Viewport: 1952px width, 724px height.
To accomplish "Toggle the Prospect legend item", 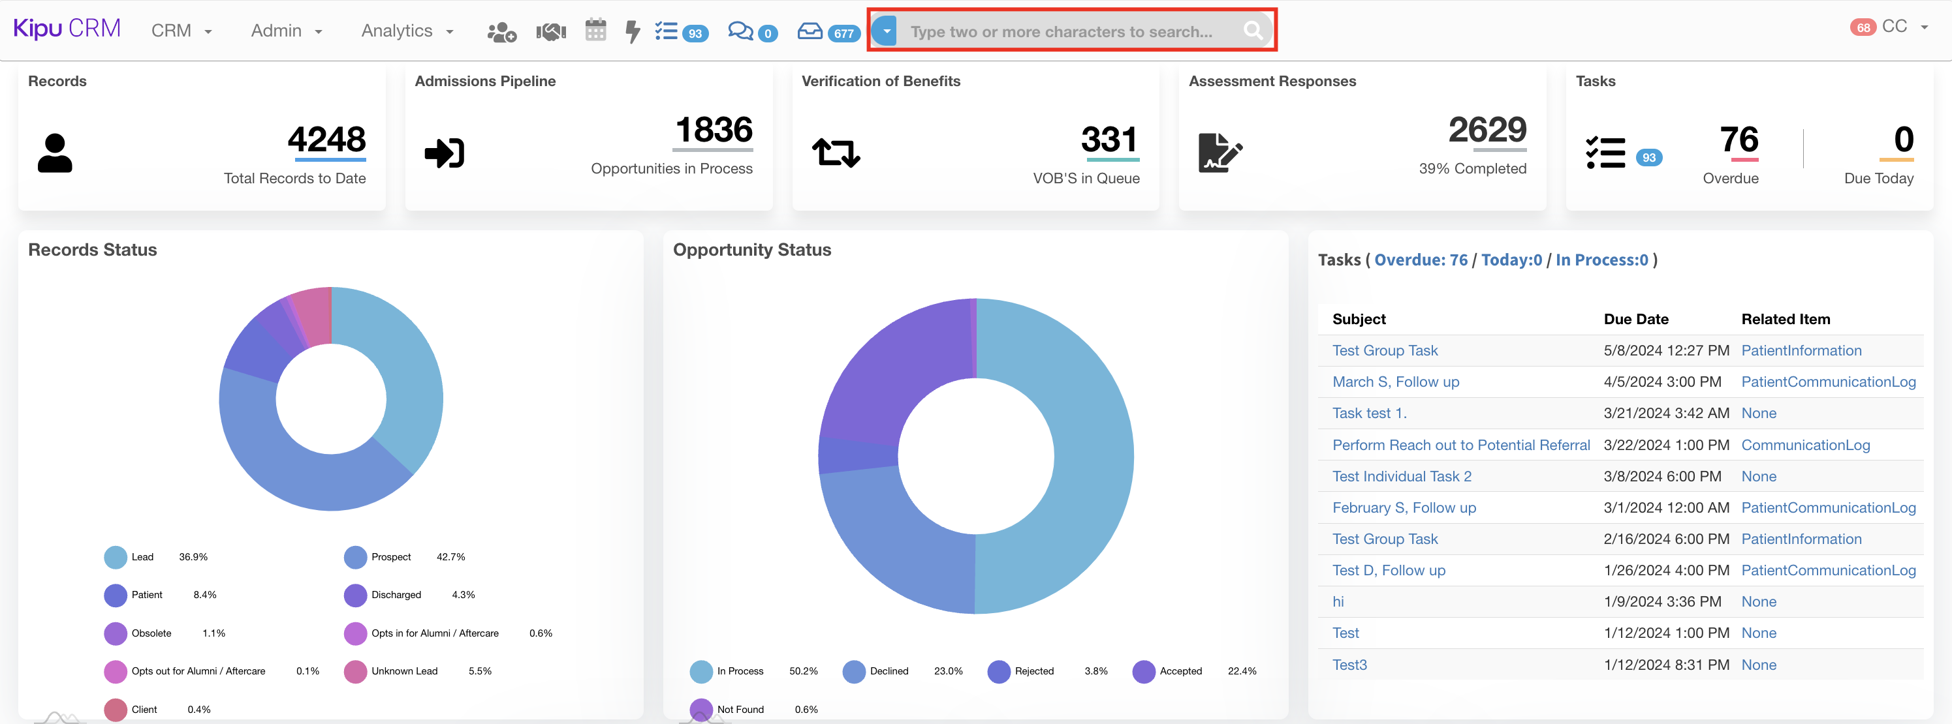I will tap(354, 556).
